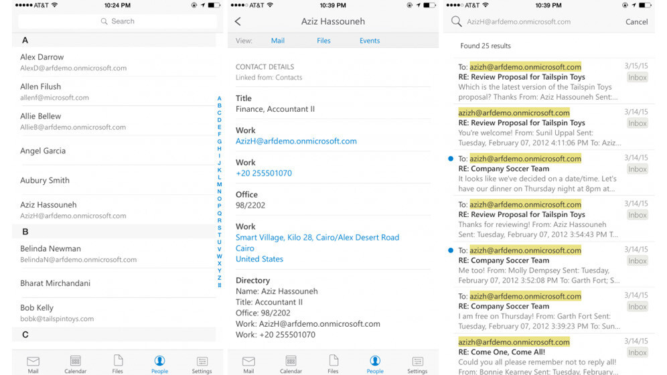This screenshot has height=375, width=667.
Task: Tap Files icon in the contact details tab bar
Action: coord(333,364)
